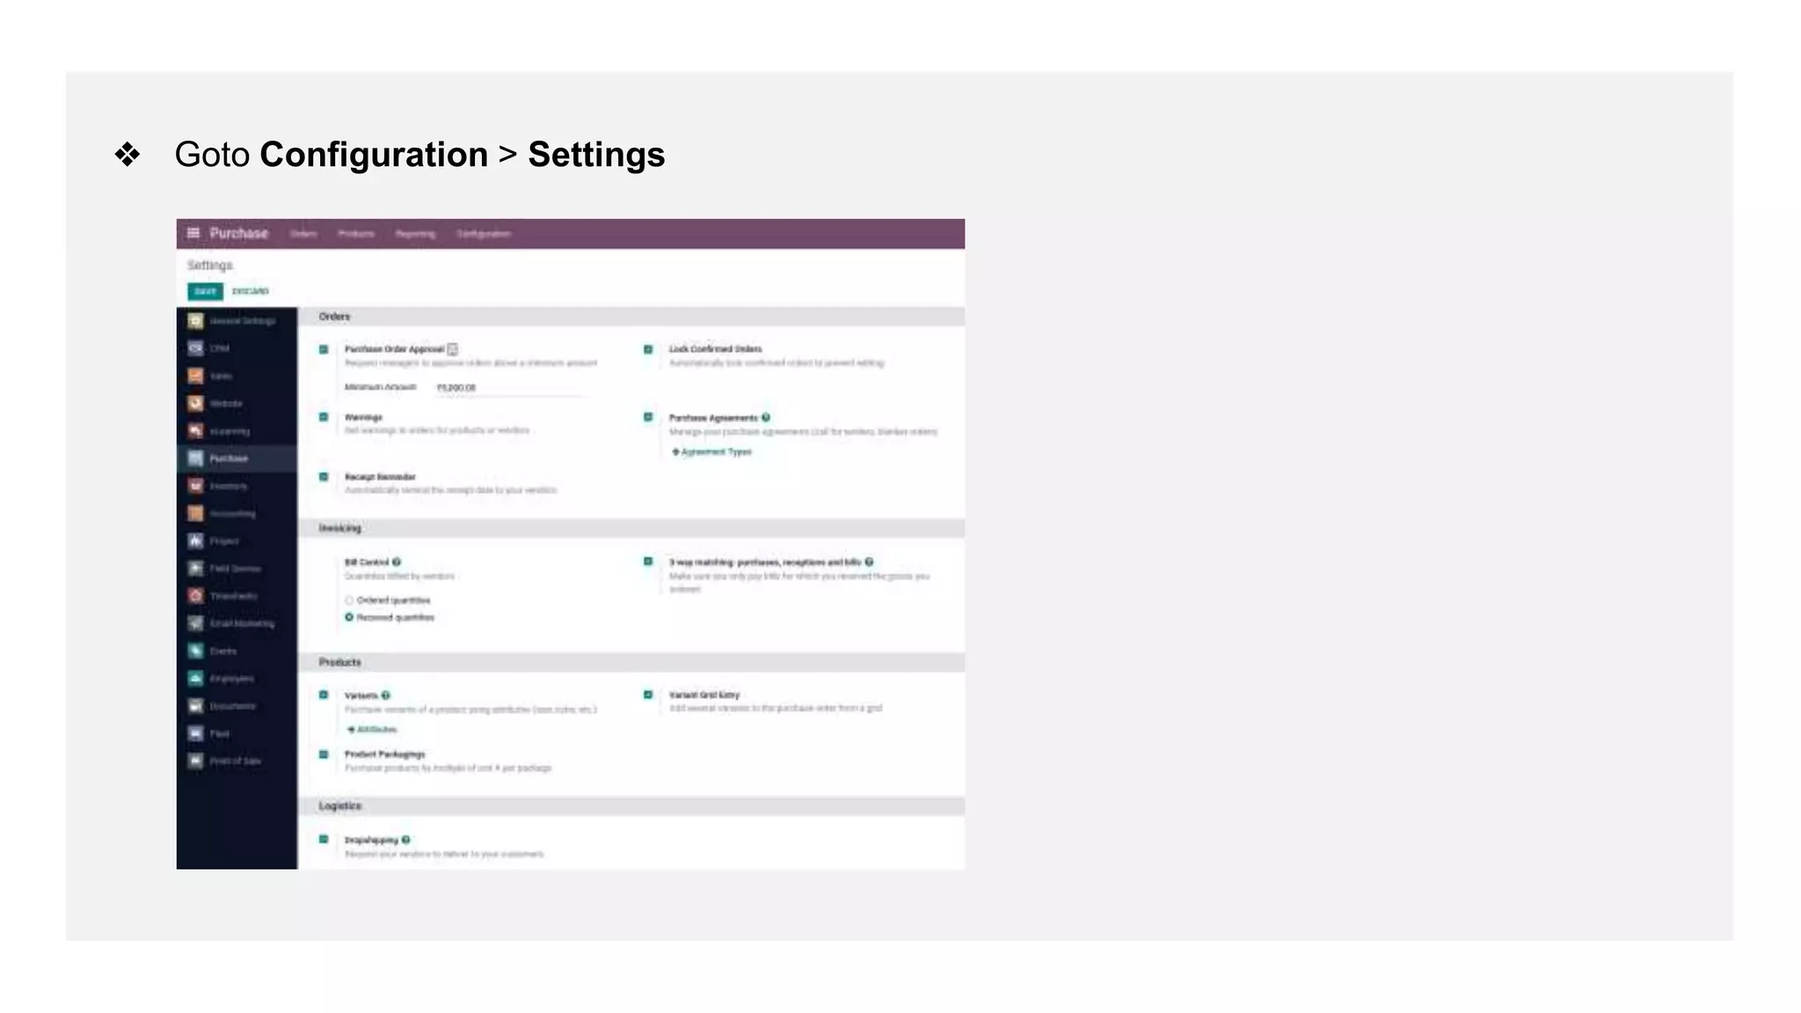Open the Configuration menu in top bar
Screen dimensions: 1801x1013
(484, 234)
